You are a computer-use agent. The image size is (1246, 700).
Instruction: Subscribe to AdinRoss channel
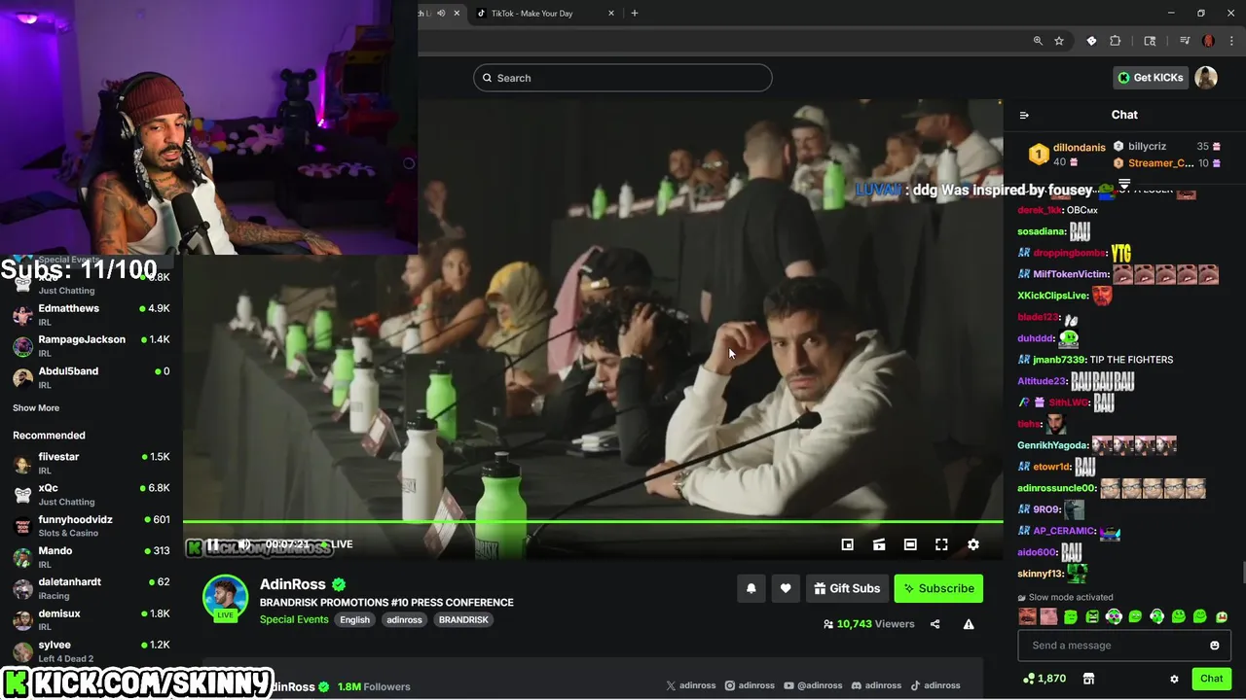(938, 588)
